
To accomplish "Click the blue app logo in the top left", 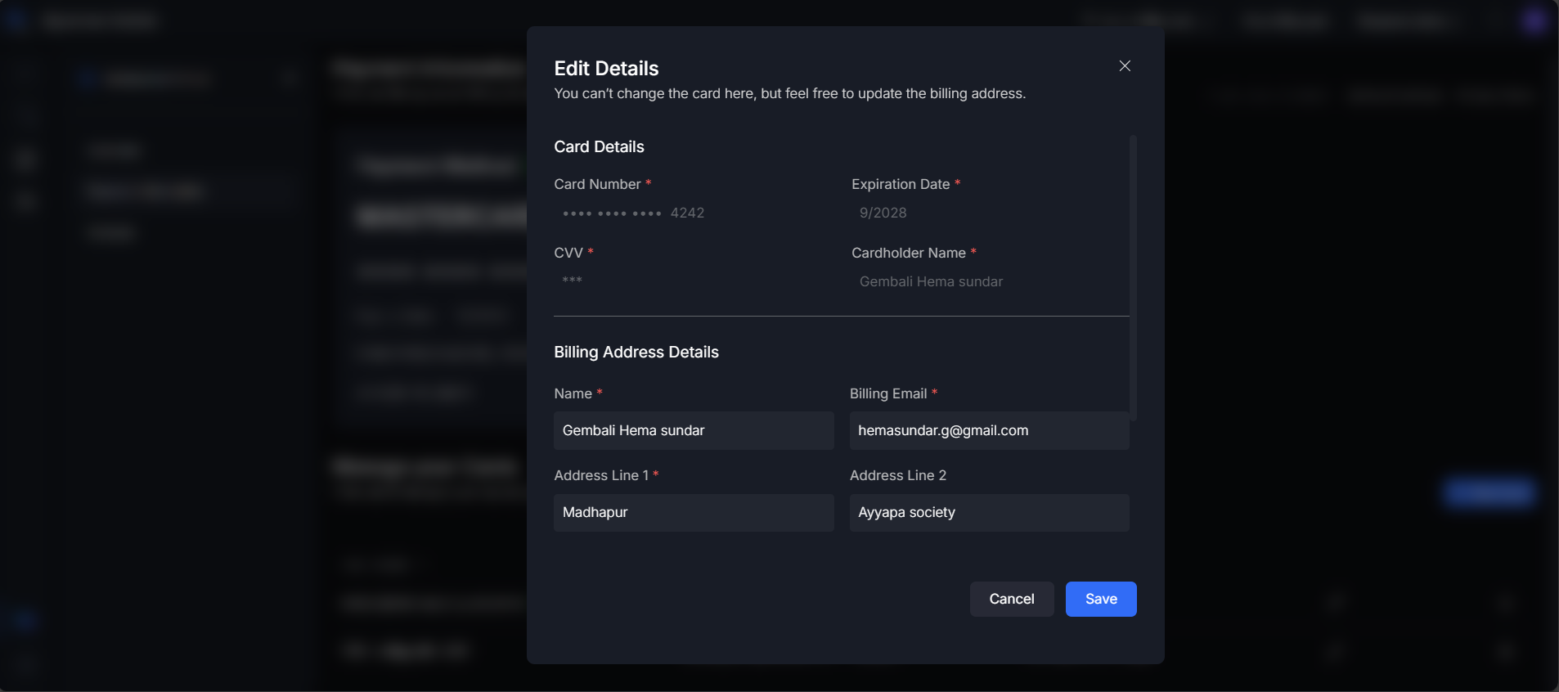I will click(x=16, y=20).
